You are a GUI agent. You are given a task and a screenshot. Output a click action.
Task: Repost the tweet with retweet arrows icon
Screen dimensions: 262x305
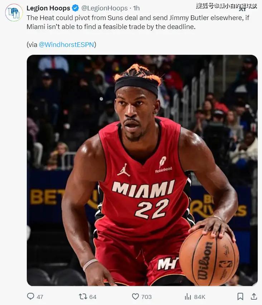pos(83,296)
